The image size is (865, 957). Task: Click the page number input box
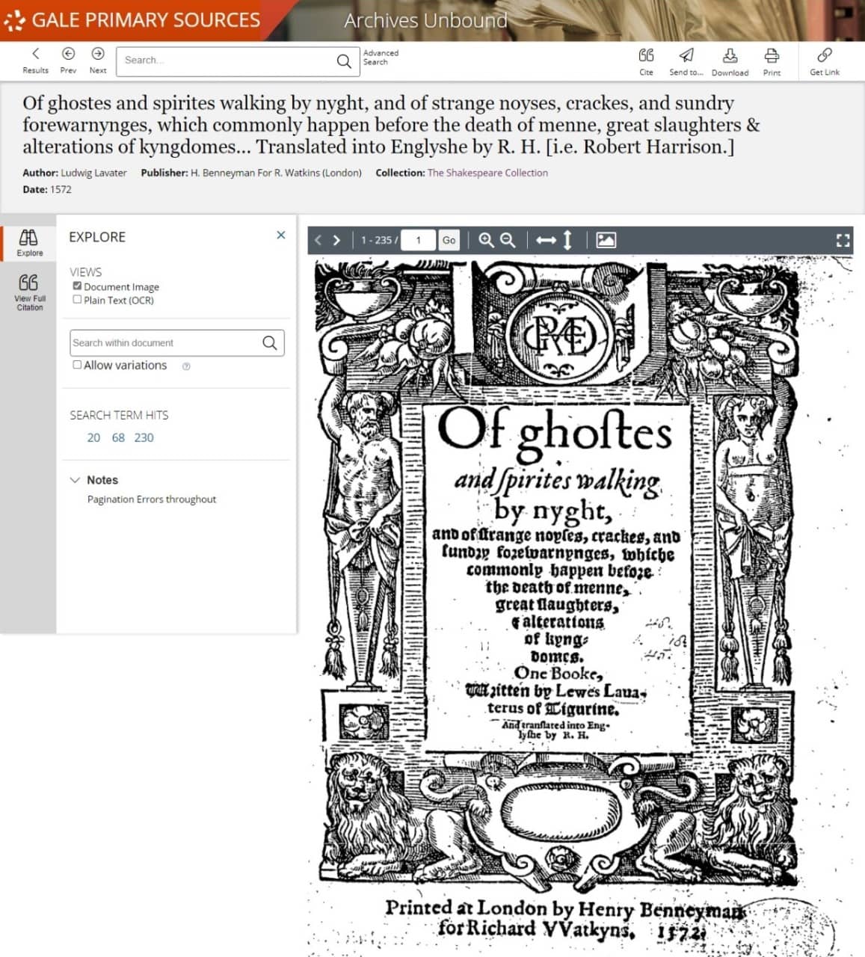point(418,240)
